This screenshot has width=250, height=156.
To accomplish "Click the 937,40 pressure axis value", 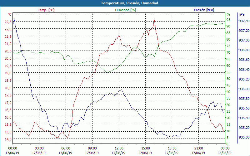I will tap(243, 21).
